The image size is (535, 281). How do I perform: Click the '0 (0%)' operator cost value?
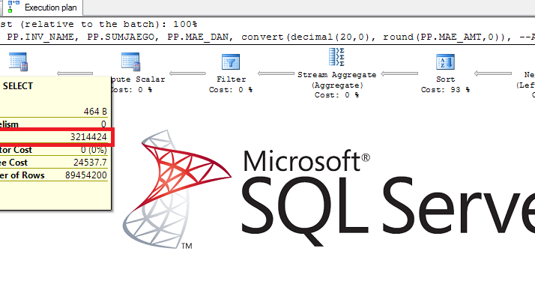pos(94,150)
